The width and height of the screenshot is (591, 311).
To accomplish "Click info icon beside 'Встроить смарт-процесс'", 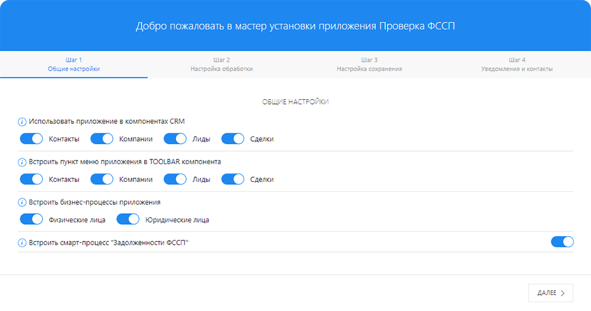I will point(22,242).
